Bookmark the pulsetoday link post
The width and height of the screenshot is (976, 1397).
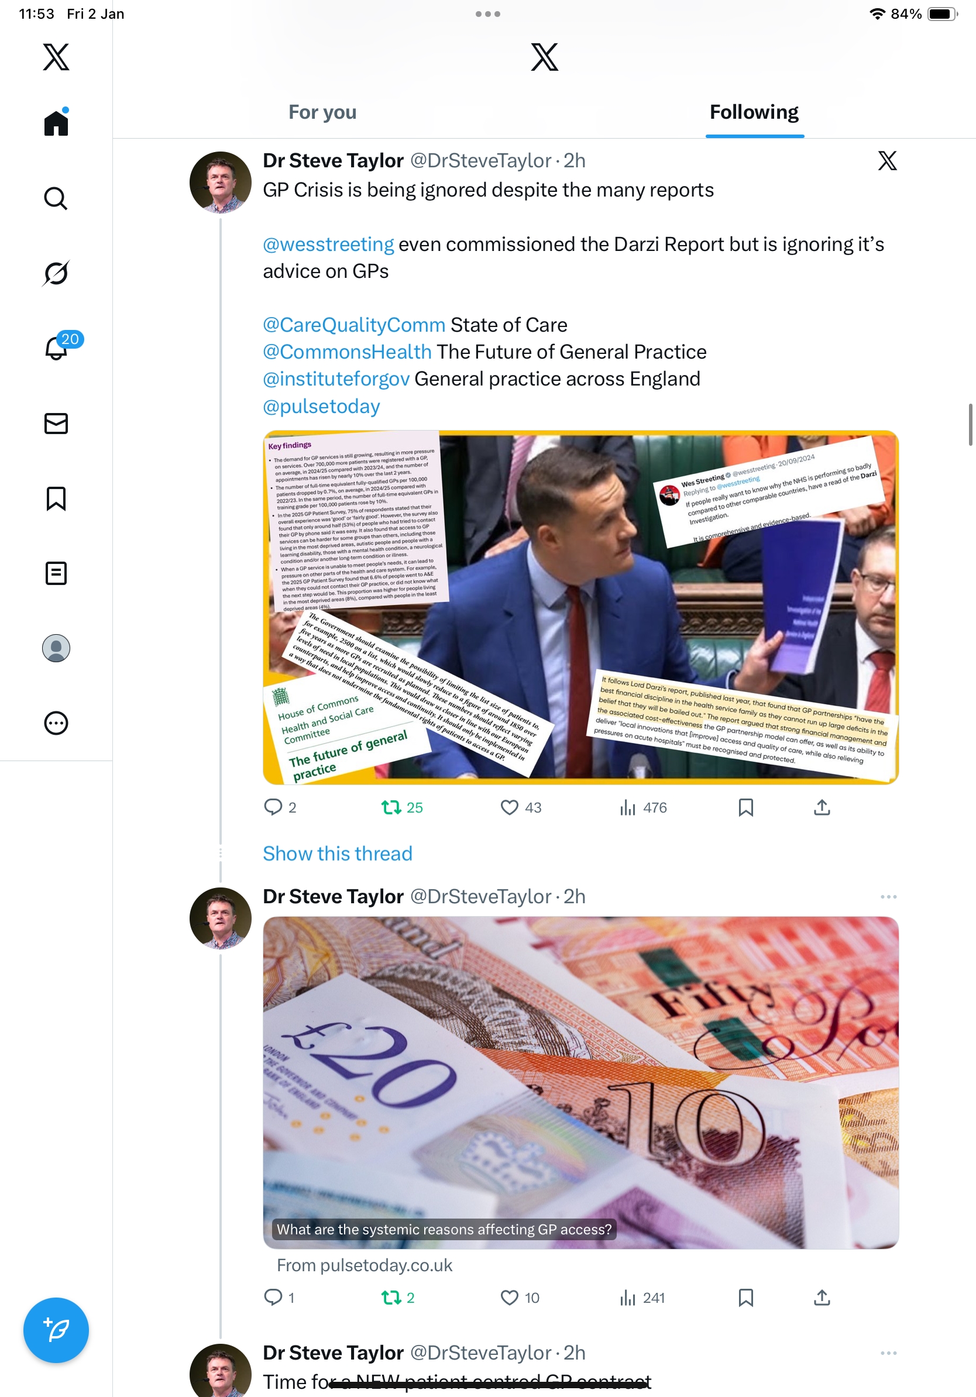(x=745, y=1298)
